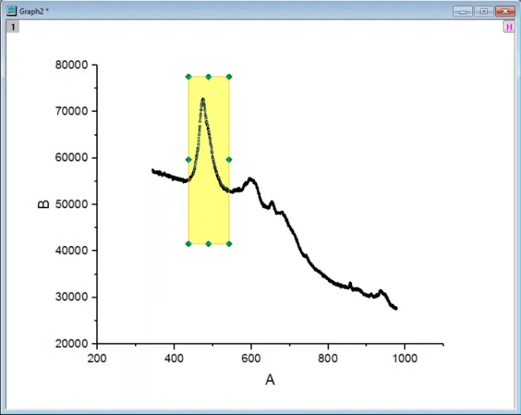Click the yellow rectangle's lower interior
The width and height of the screenshot is (521, 415).
click(x=208, y=219)
